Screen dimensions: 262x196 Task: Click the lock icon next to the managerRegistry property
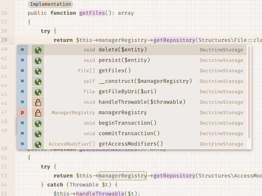[38, 113]
